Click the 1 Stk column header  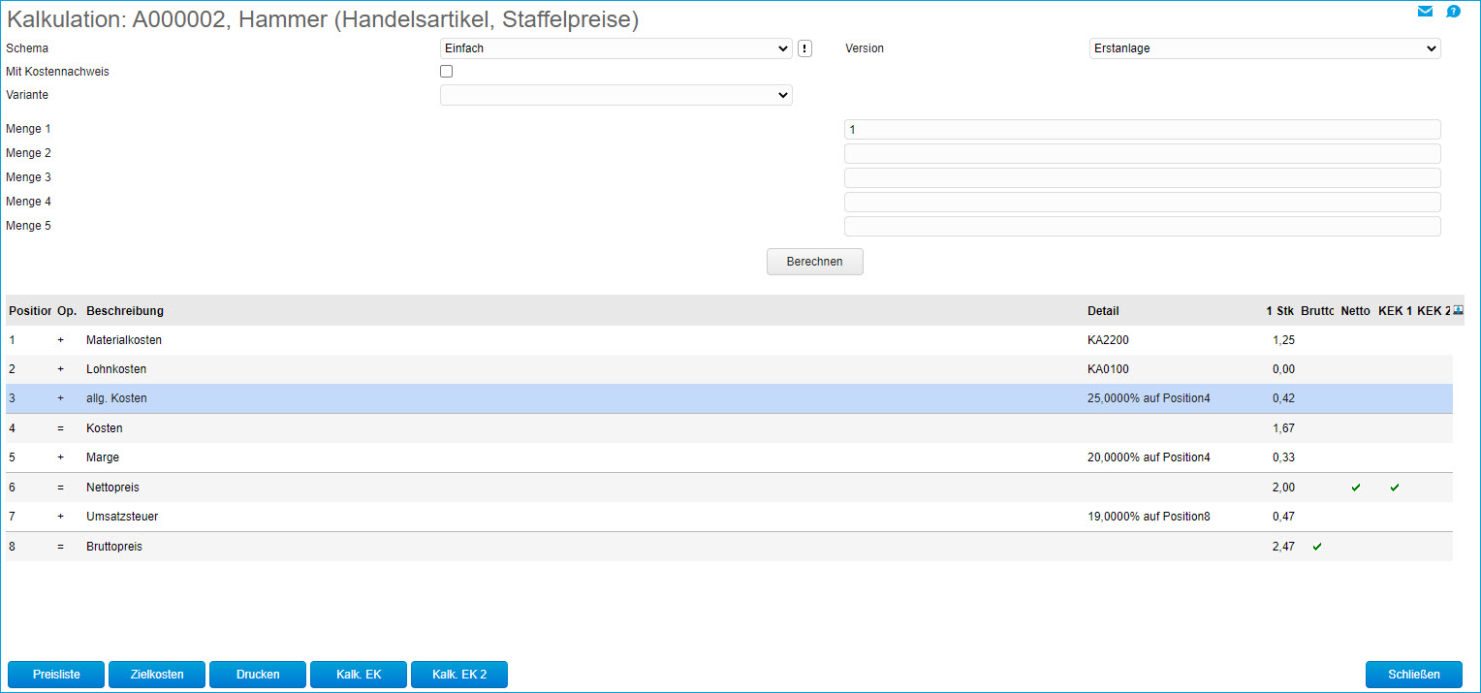click(1280, 311)
